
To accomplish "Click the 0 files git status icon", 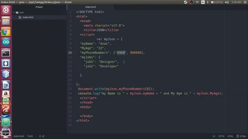I will pos(241,136).
